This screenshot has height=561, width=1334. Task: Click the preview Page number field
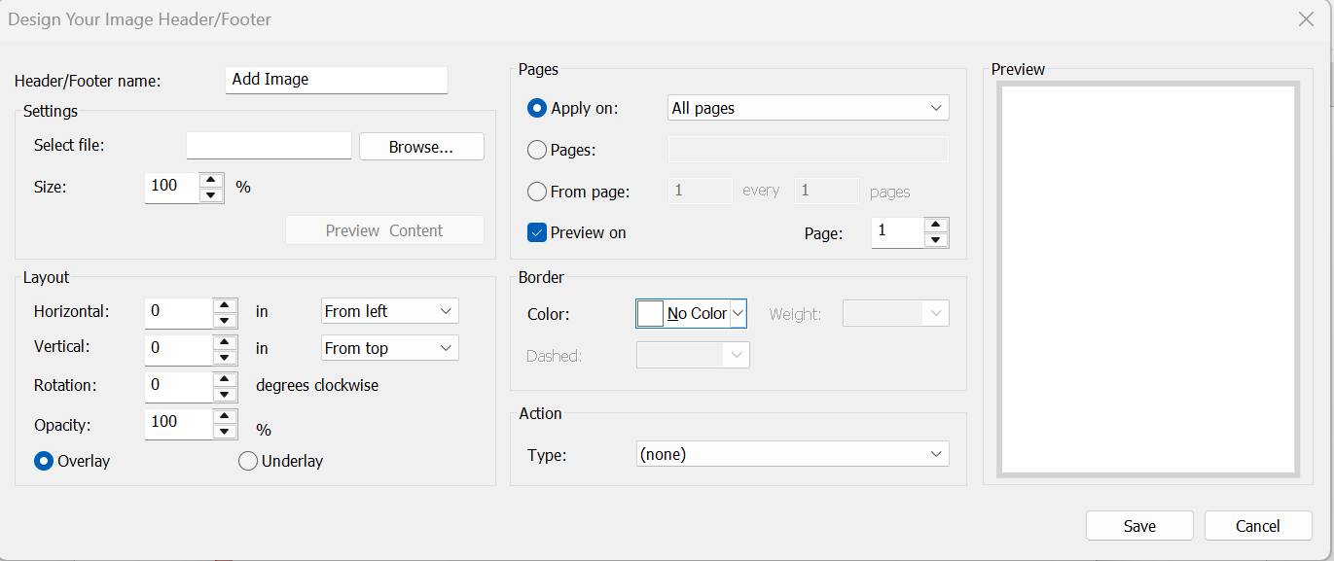(x=897, y=232)
